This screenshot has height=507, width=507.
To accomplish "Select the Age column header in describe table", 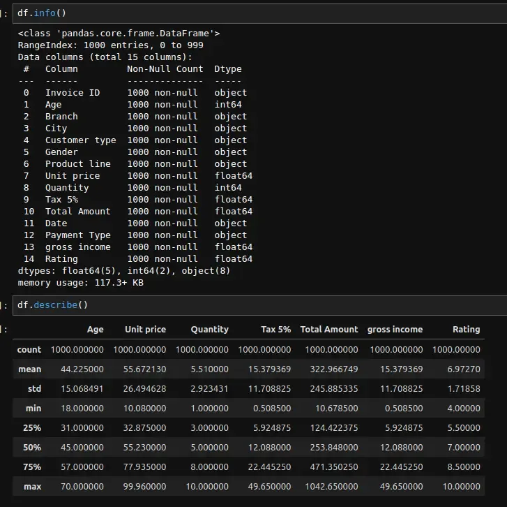I will click(95, 330).
